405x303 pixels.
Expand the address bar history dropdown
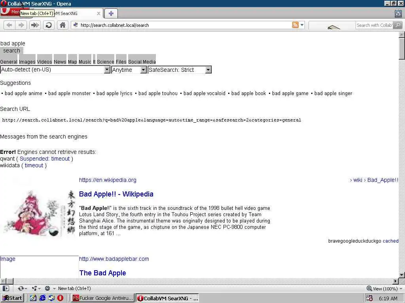[x=302, y=25]
